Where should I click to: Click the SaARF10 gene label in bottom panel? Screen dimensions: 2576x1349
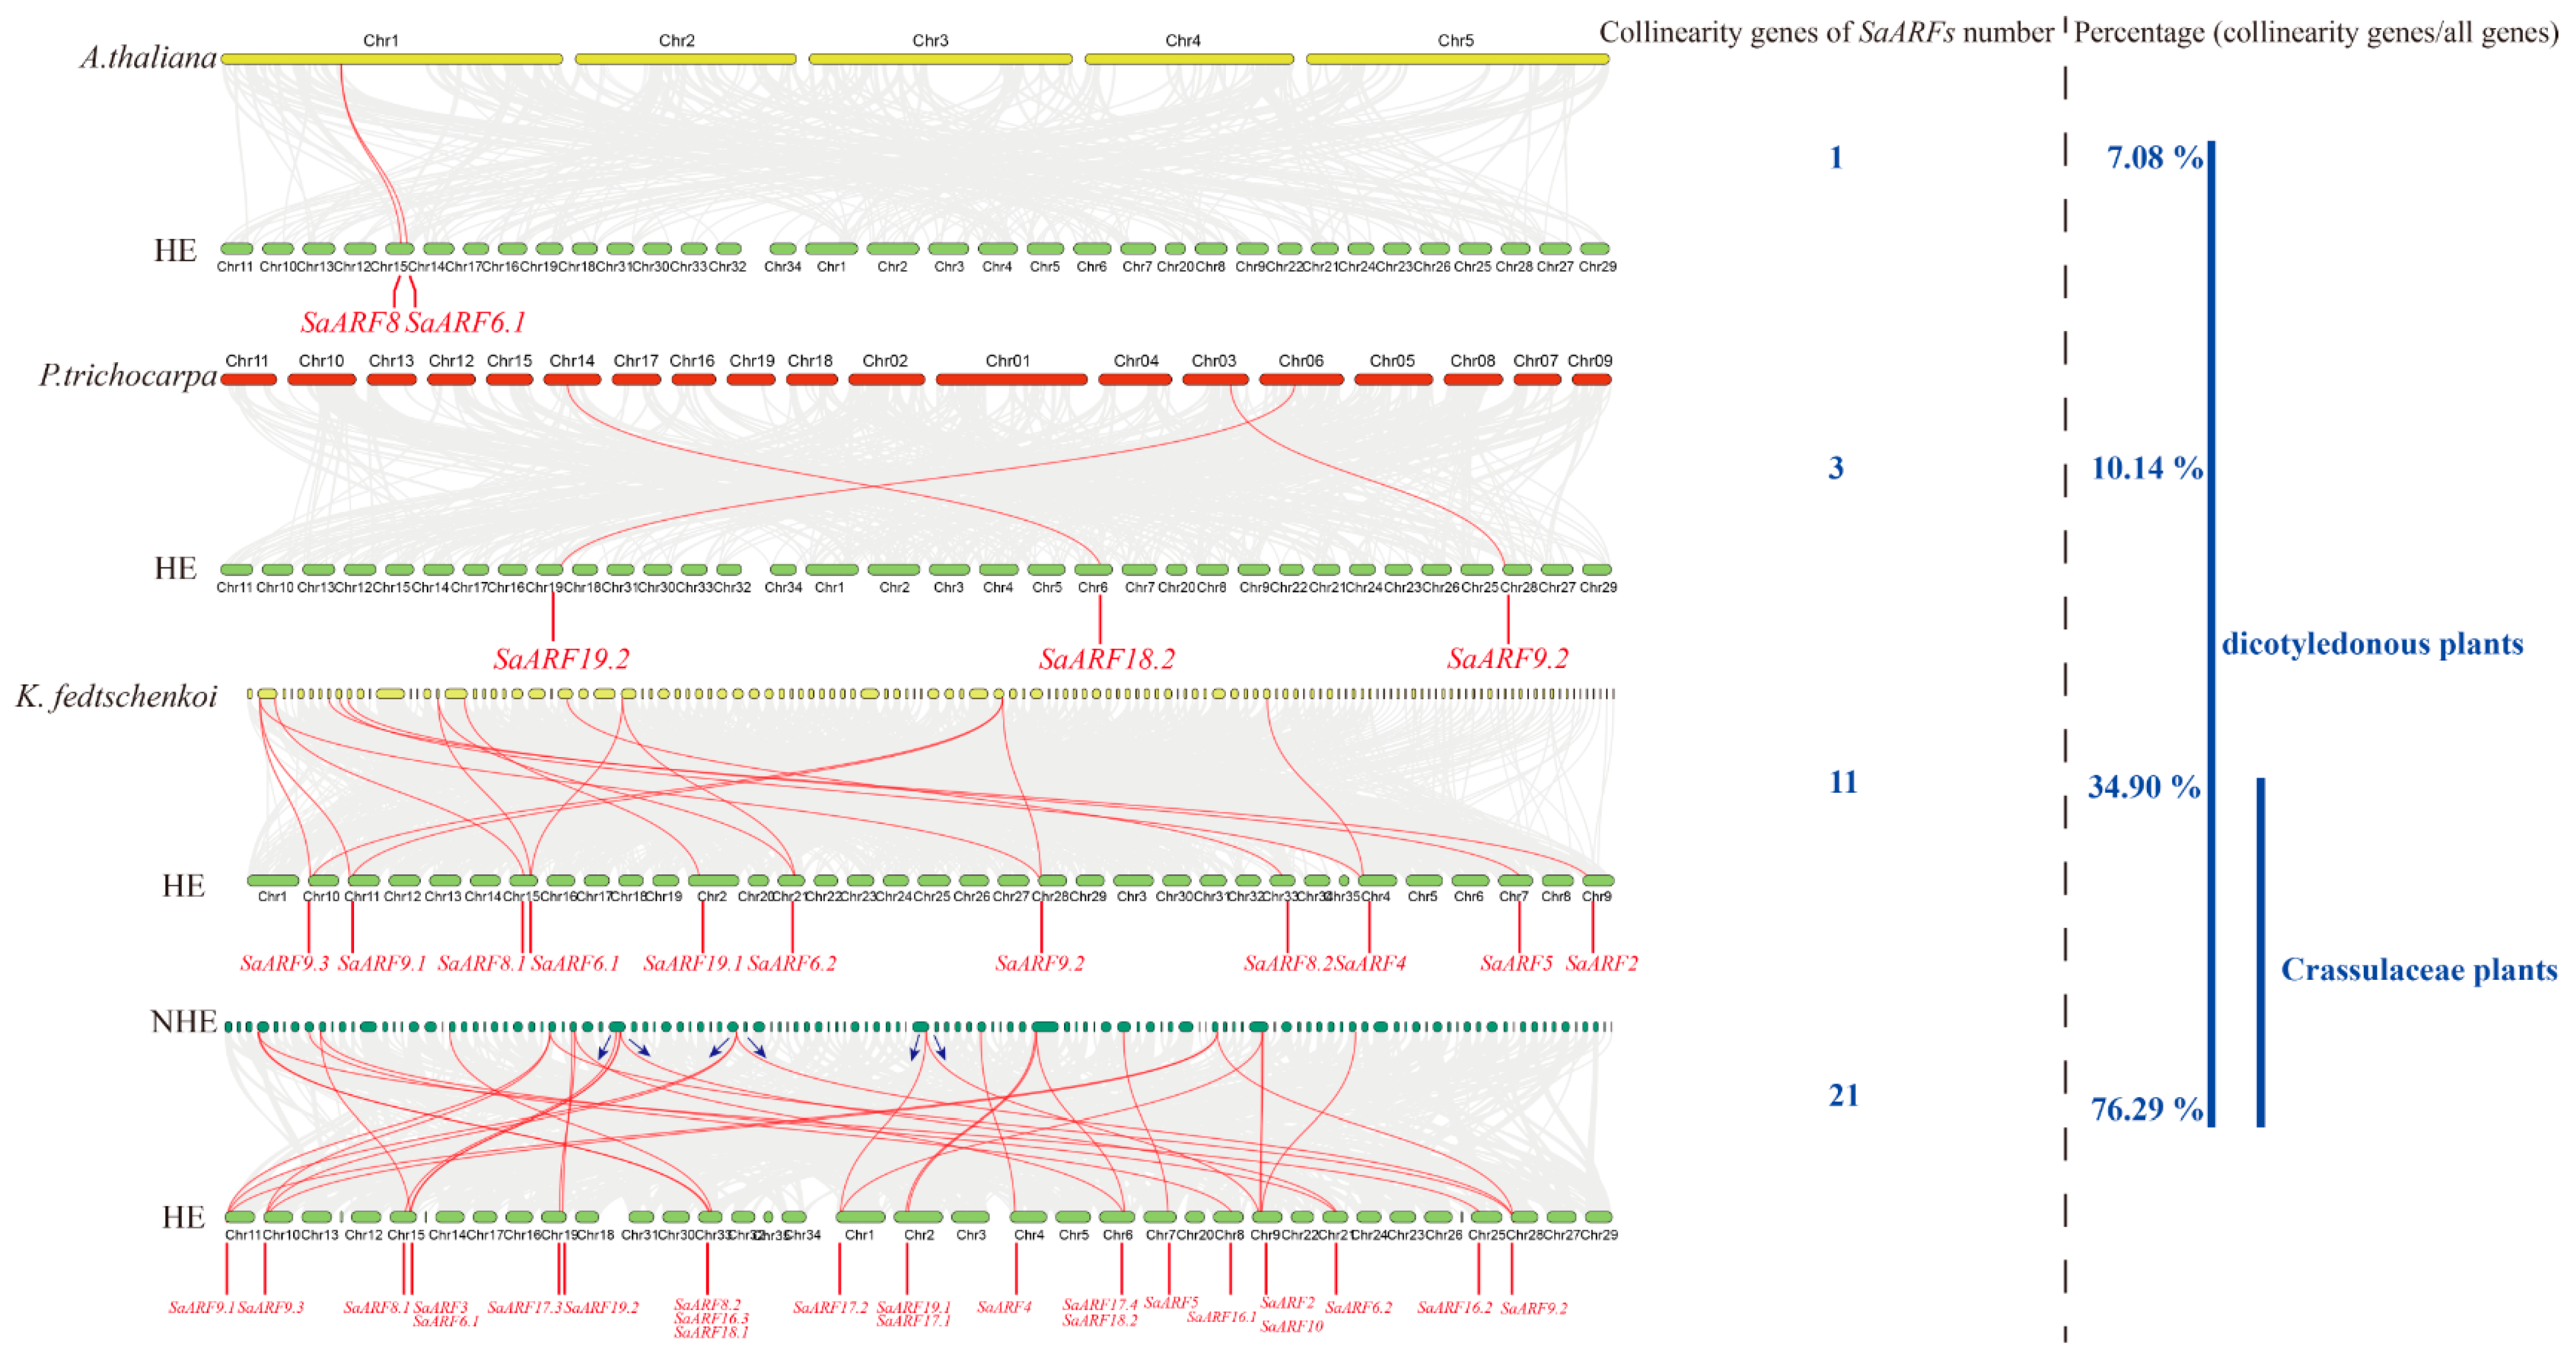point(1291,1327)
